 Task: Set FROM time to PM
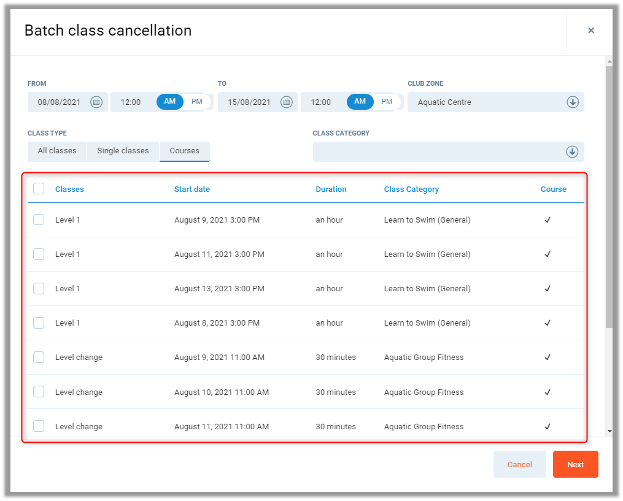click(196, 102)
